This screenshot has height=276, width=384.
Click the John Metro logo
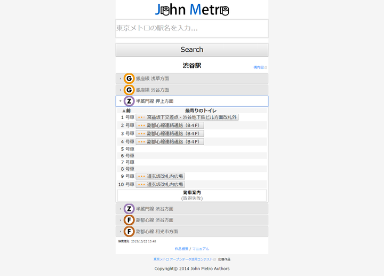pos(192,10)
